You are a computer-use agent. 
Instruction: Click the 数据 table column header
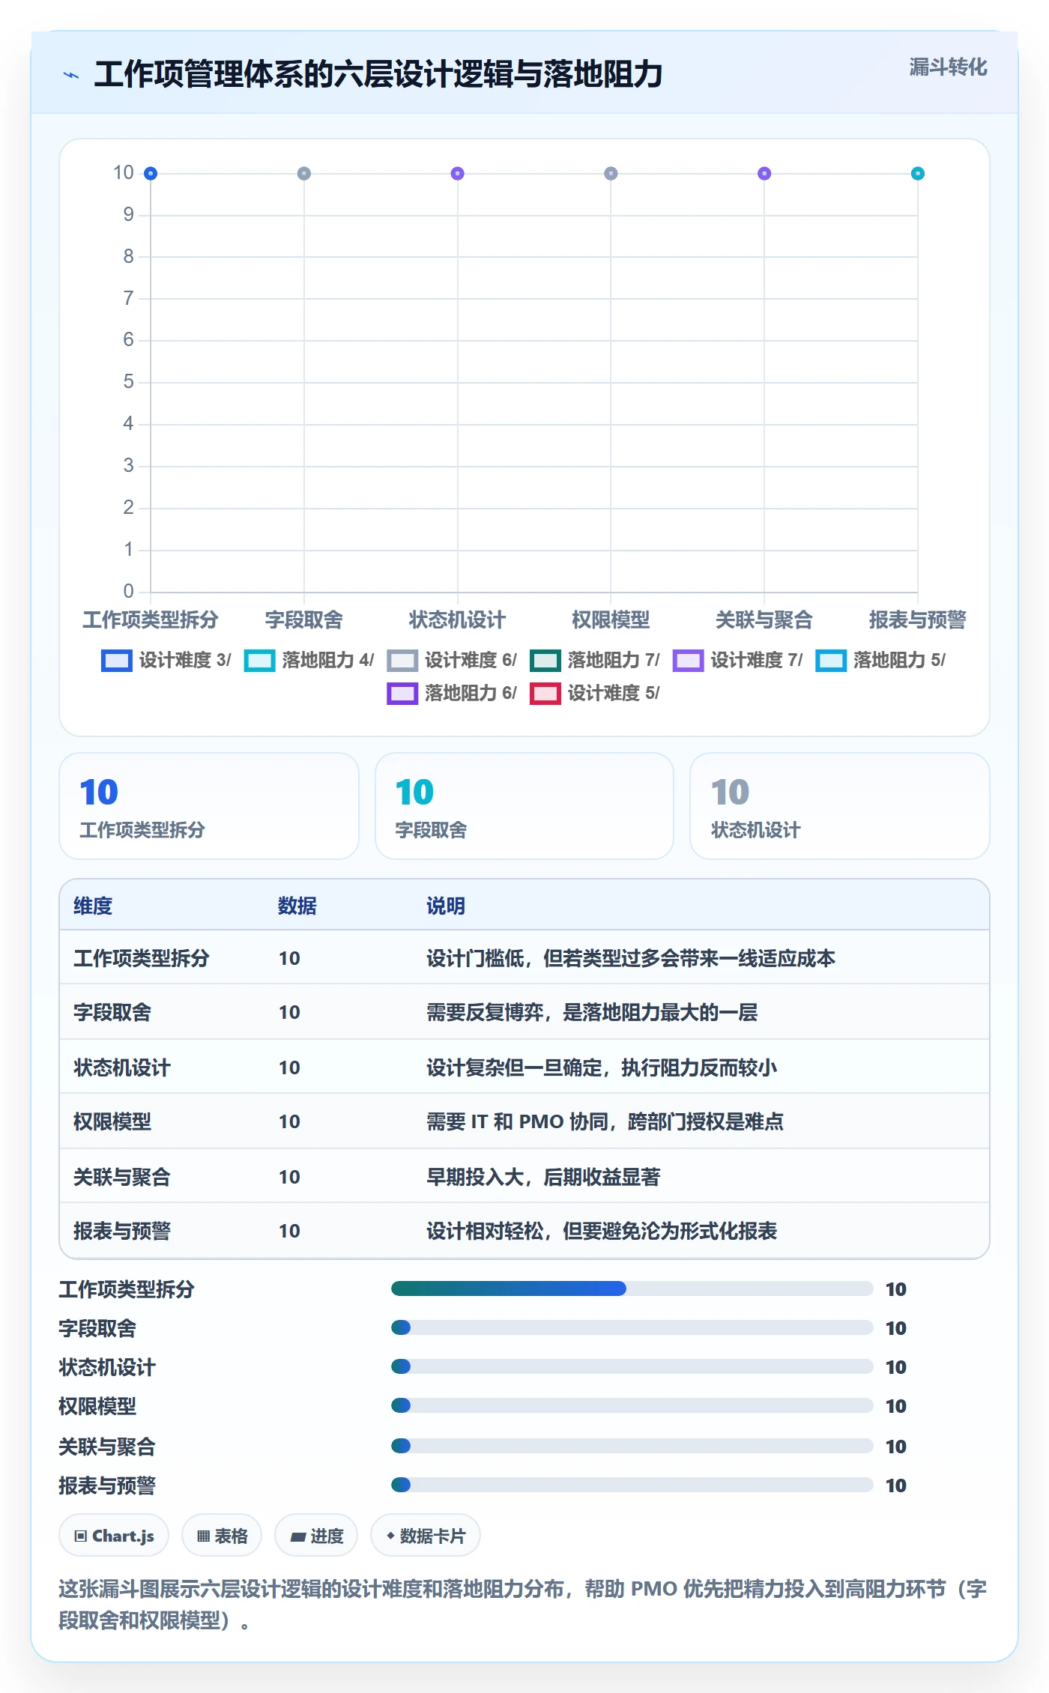click(297, 906)
